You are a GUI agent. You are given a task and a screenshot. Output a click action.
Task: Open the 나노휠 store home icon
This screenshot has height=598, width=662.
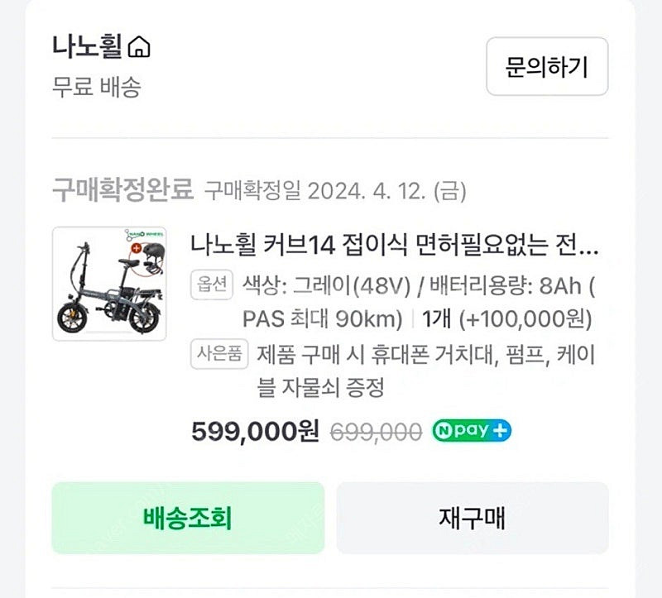(x=139, y=49)
